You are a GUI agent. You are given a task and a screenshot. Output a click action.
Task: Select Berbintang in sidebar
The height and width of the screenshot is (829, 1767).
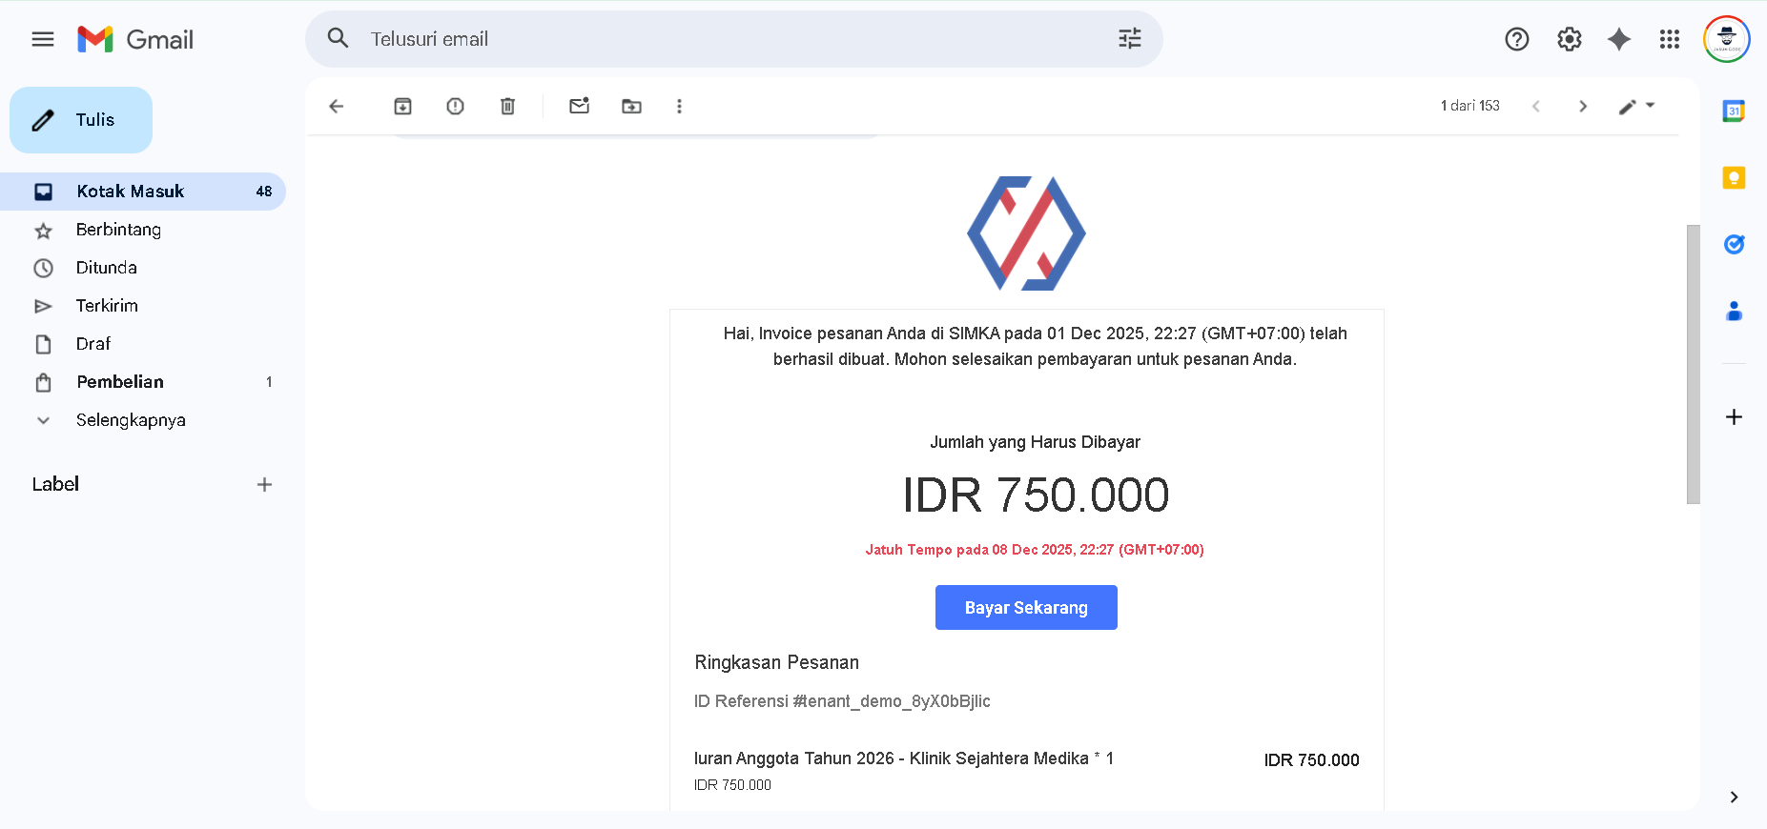click(x=118, y=230)
